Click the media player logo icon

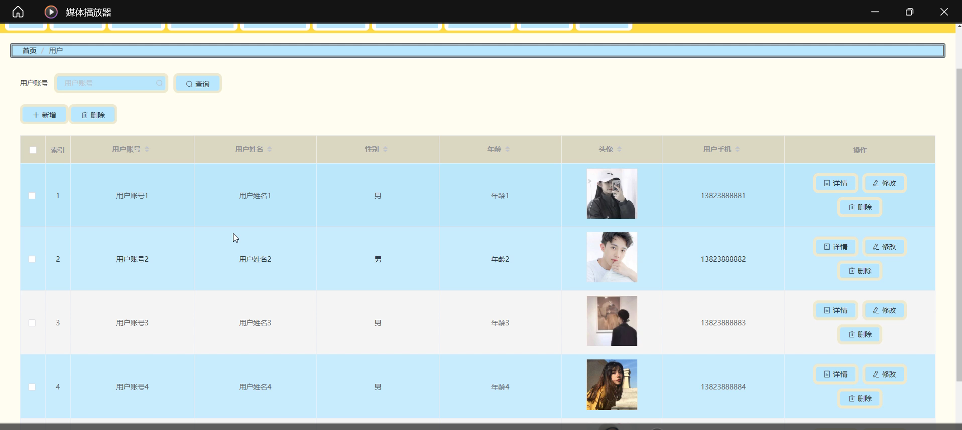point(51,12)
